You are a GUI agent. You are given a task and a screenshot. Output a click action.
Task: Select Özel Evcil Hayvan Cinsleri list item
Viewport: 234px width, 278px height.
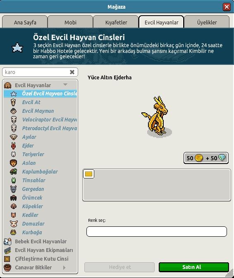[40, 94]
